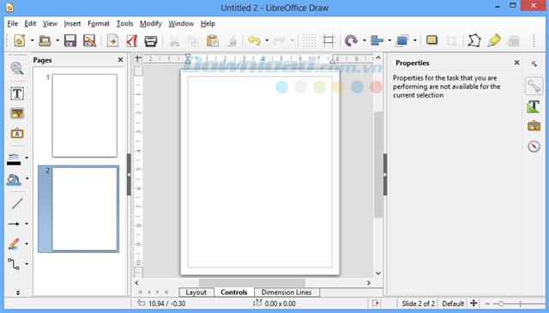Image resolution: width=549 pixels, height=313 pixels.
Task: Open the Line Color dropdown arrow
Action: pyautogui.click(x=27, y=158)
